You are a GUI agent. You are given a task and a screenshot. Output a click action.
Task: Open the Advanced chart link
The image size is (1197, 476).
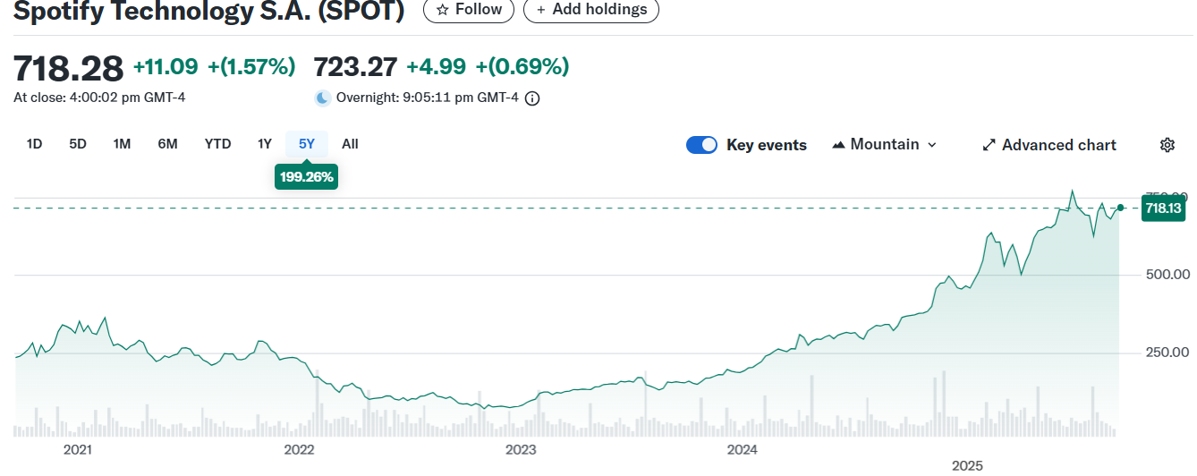click(x=1058, y=145)
